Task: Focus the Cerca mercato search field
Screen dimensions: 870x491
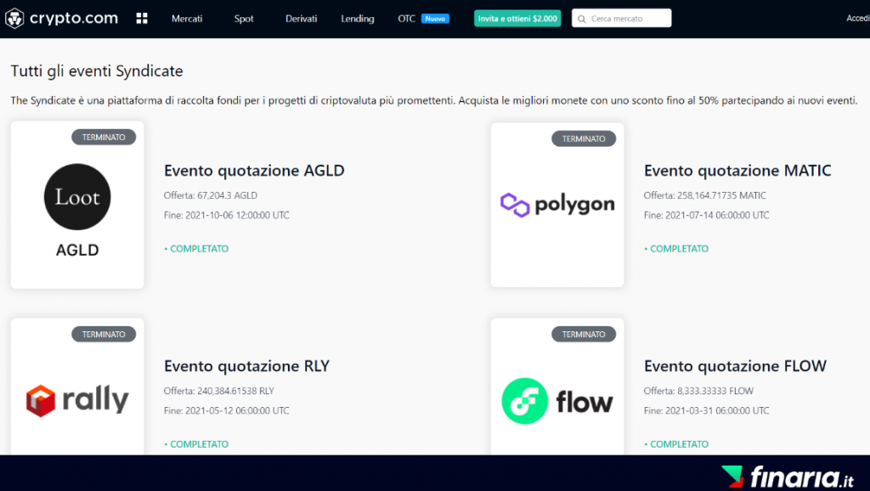Action: tap(621, 19)
